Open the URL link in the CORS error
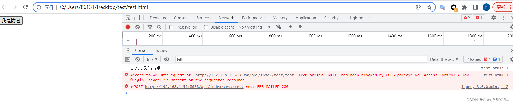 (x=245, y=75)
